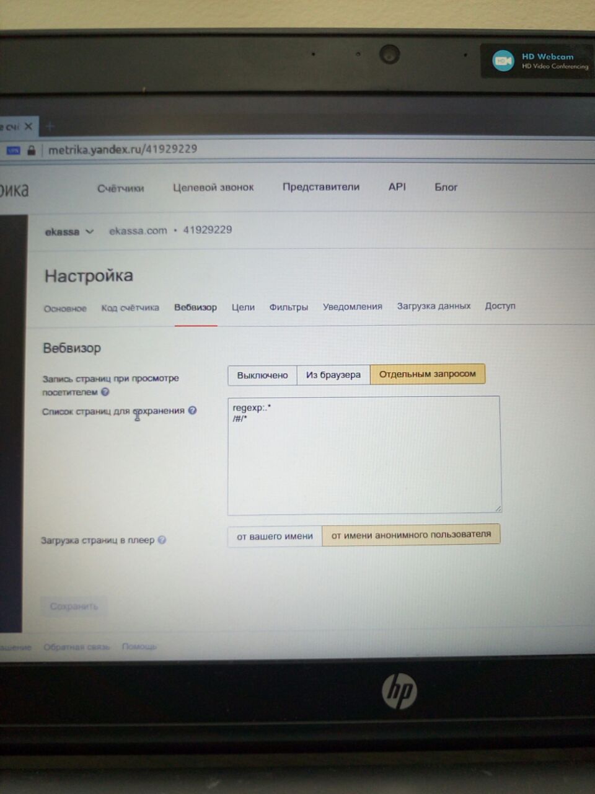Open Целевой звонок section
Viewport: 595px width, 794px height.
(213, 187)
